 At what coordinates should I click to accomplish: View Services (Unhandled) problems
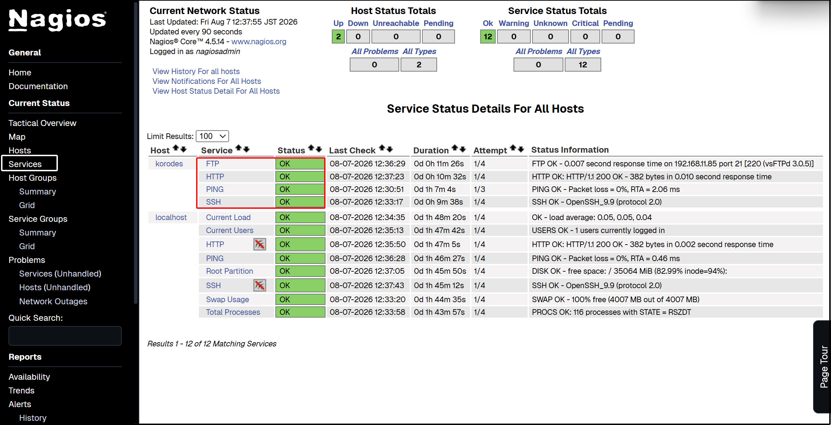[60, 274]
